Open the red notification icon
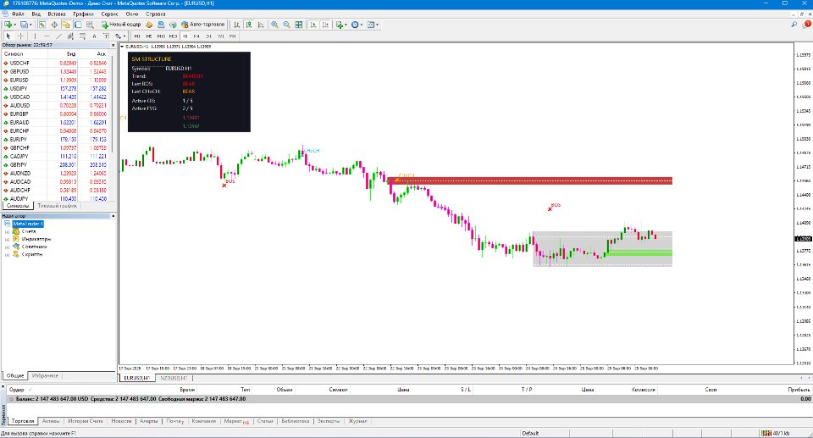Screen dimensions: 813x438 (x=807, y=25)
